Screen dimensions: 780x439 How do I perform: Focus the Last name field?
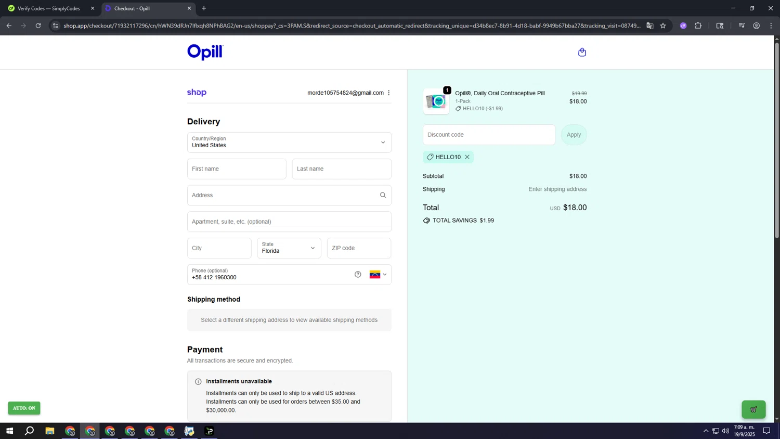[x=342, y=169]
